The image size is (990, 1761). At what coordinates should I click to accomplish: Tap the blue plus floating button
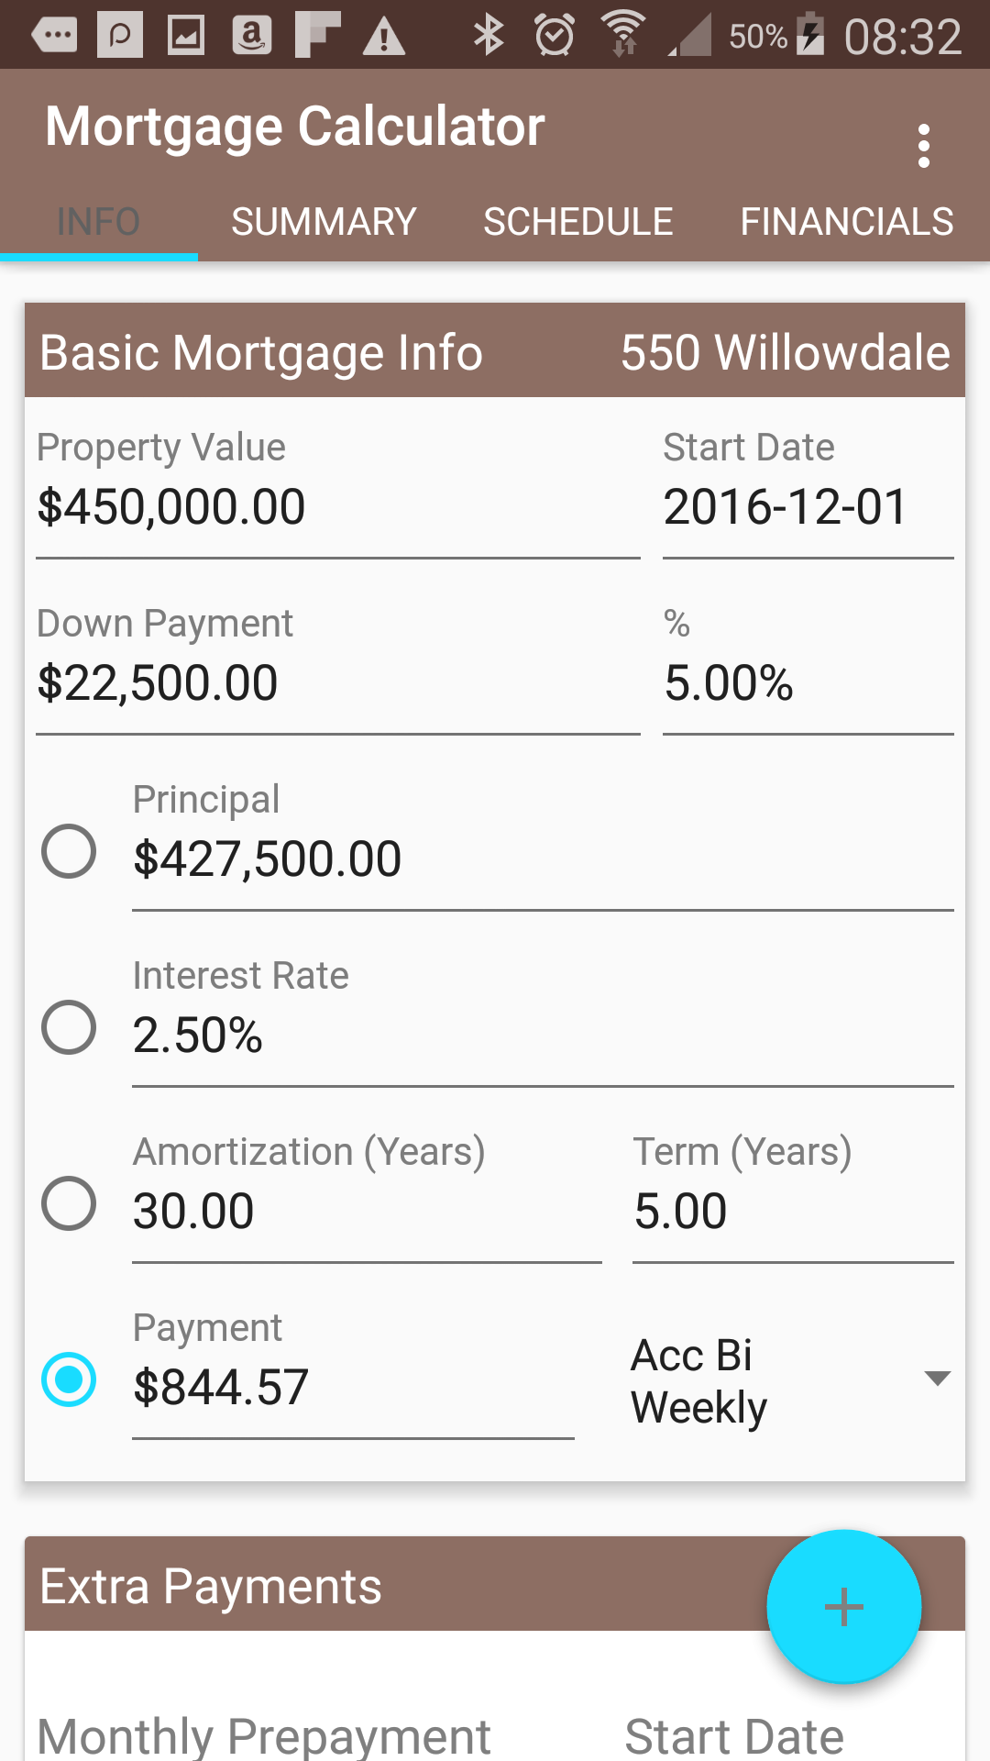click(x=843, y=1607)
